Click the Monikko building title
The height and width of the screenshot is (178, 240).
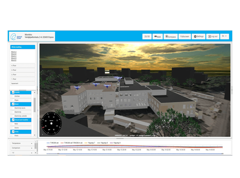pyautogui.click(x=28, y=35)
